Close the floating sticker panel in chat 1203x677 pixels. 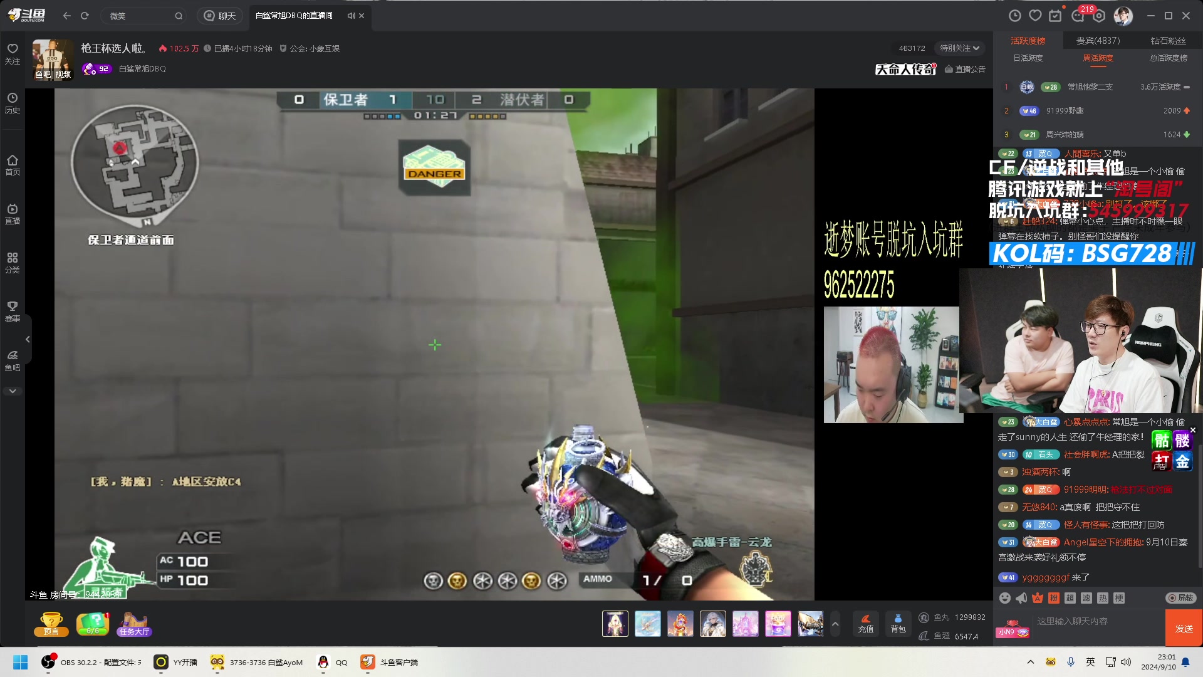[x=1193, y=430]
